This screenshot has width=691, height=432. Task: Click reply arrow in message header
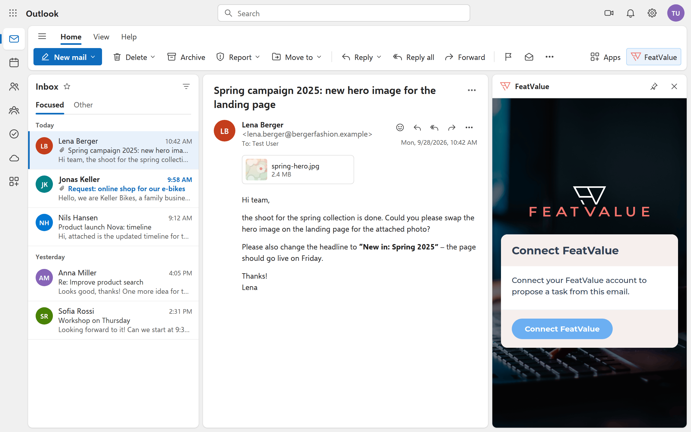click(417, 127)
